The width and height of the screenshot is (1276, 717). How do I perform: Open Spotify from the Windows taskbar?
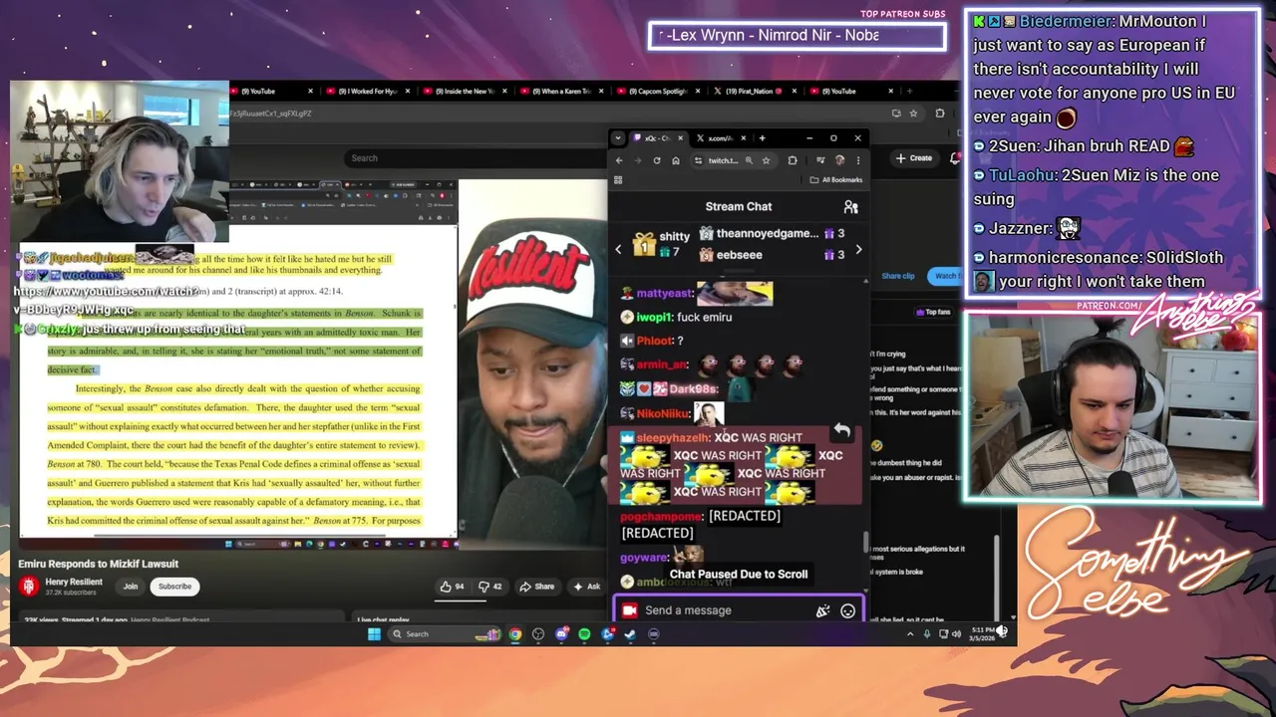click(x=584, y=633)
